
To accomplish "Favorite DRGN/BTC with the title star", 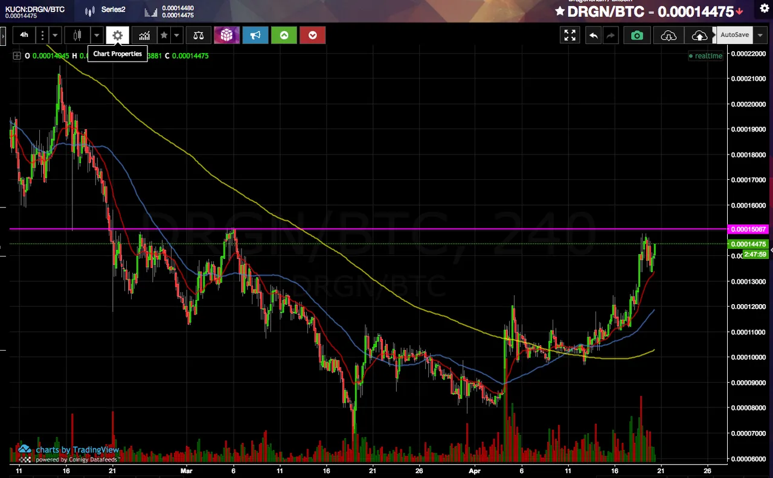I will (560, 11).
